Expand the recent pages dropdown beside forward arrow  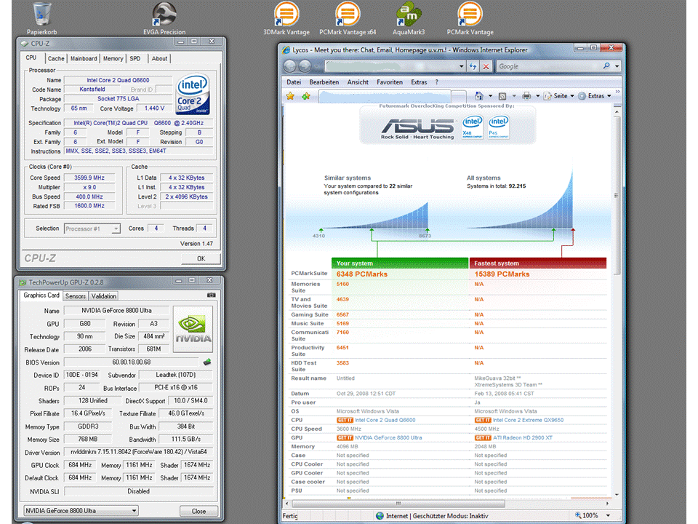316,66
